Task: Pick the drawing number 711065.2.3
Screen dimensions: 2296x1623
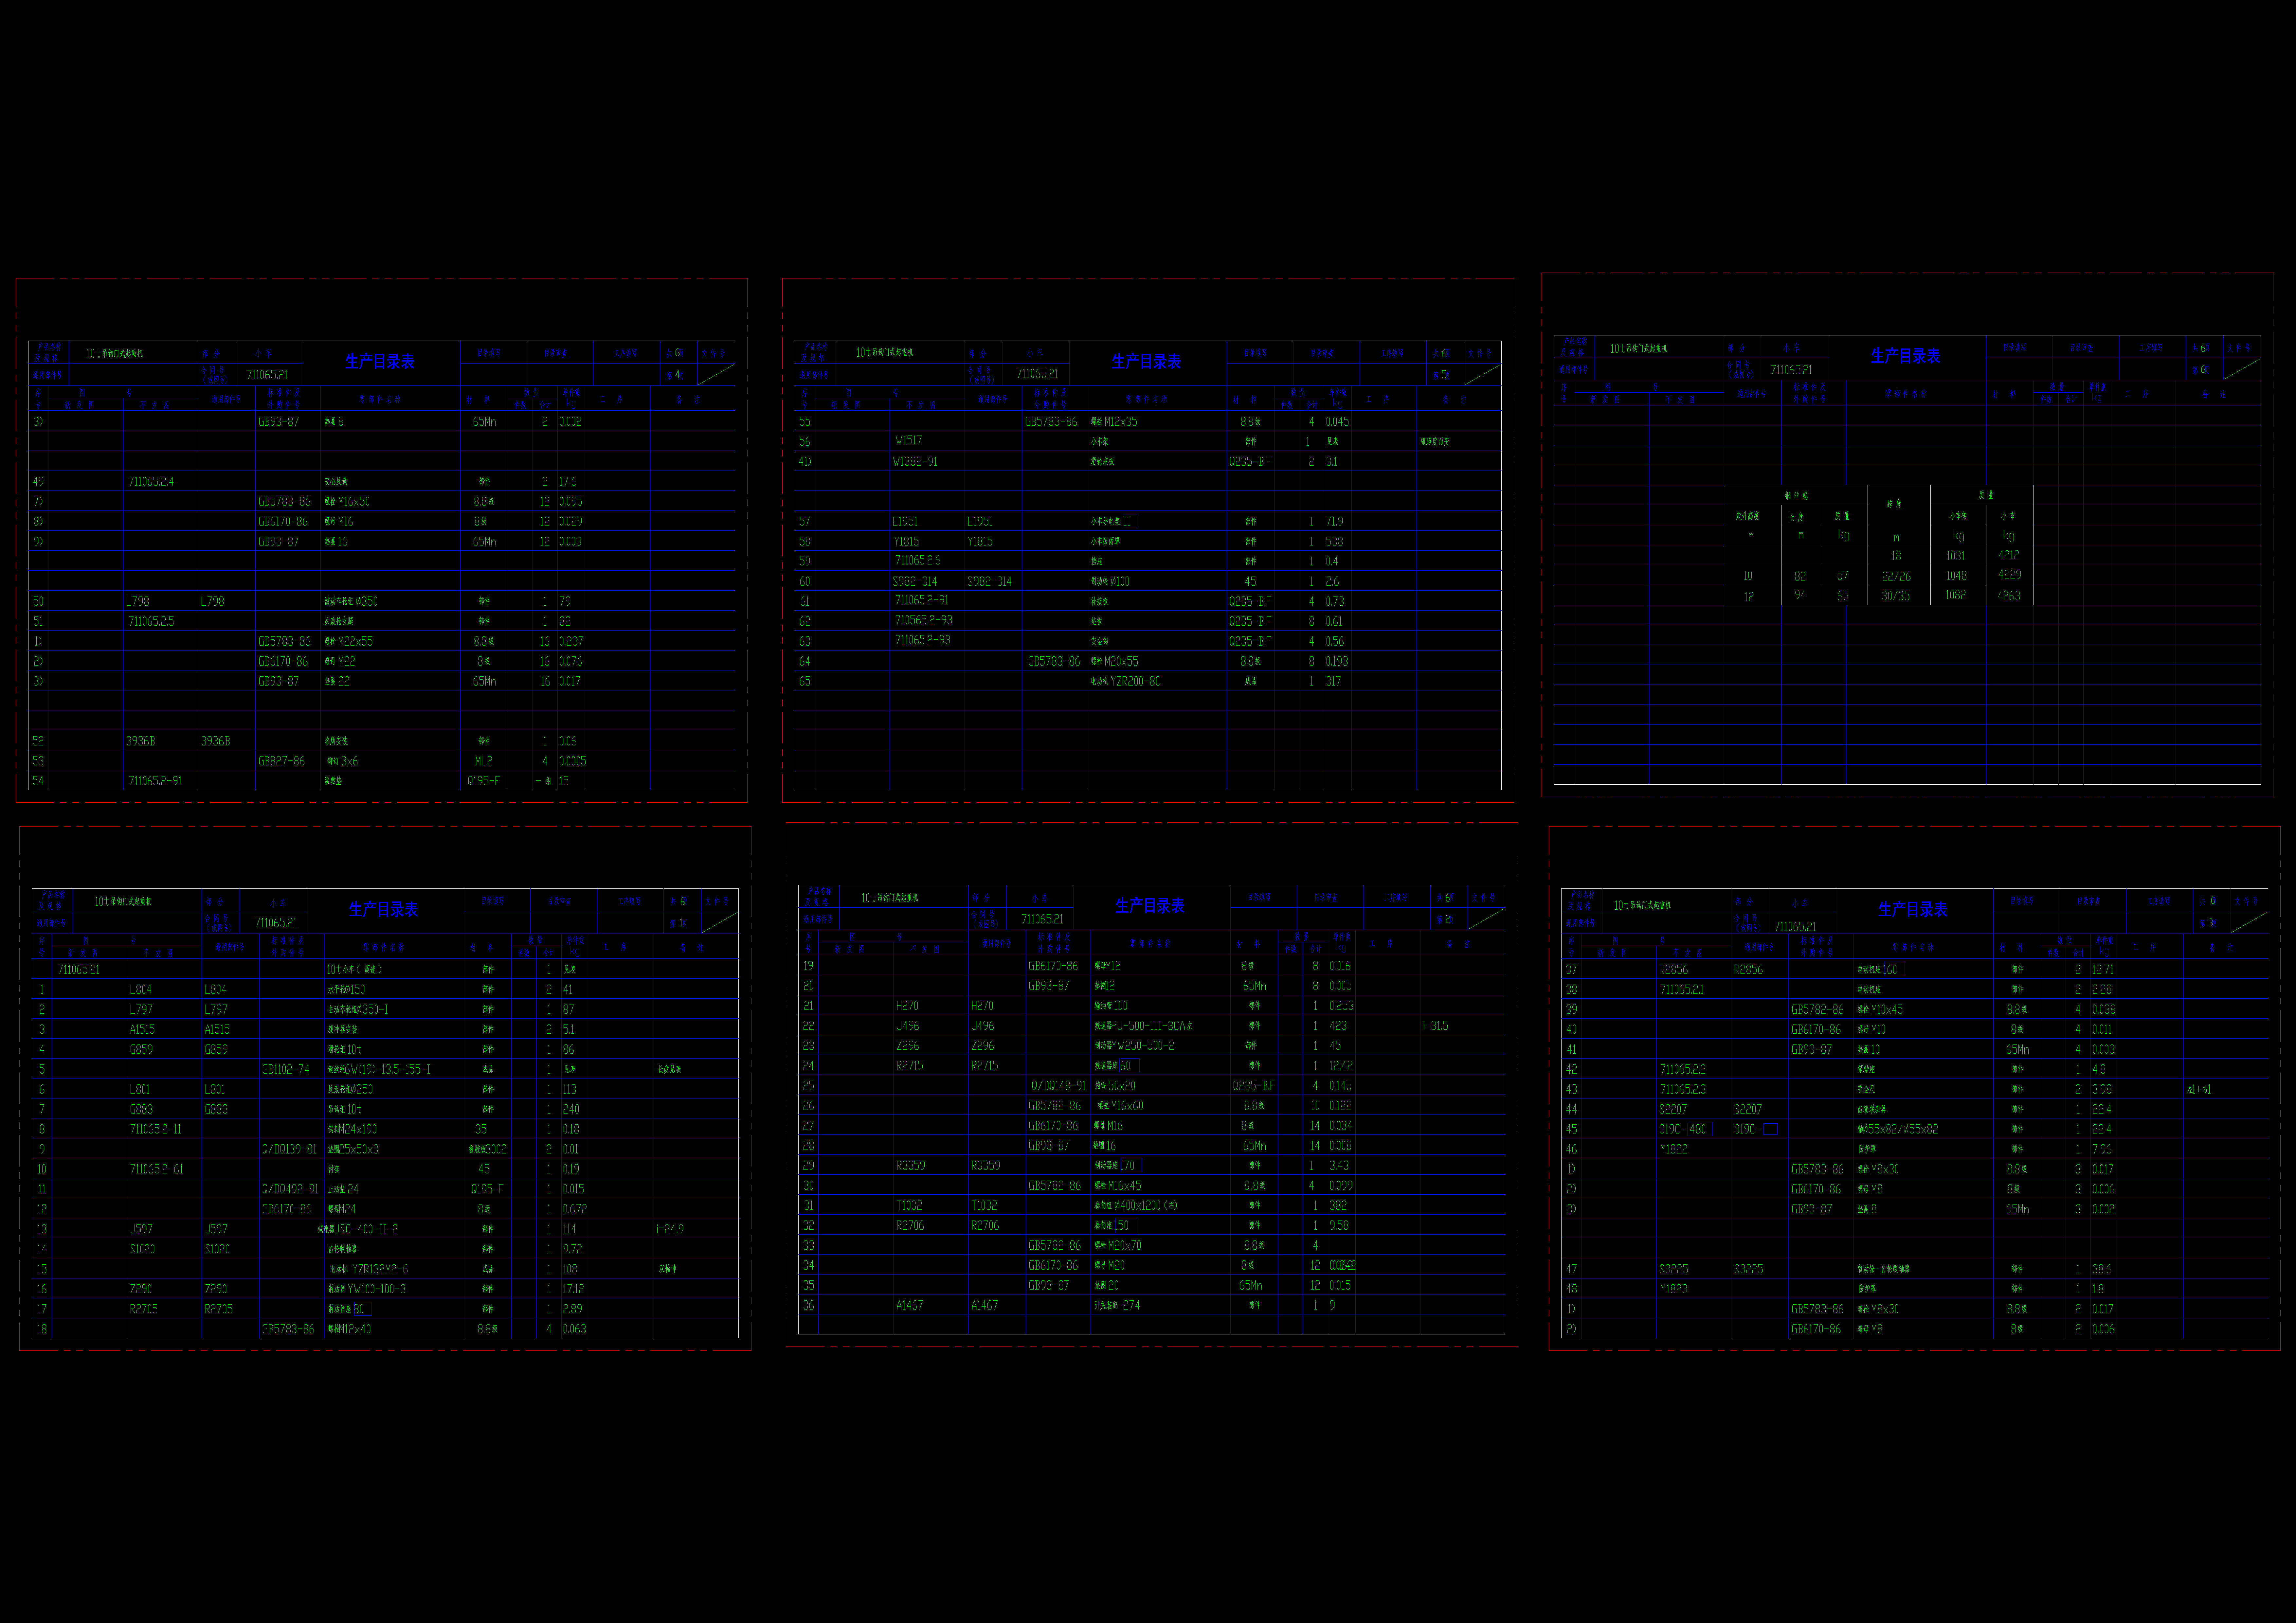Action: point(1683,1089)
